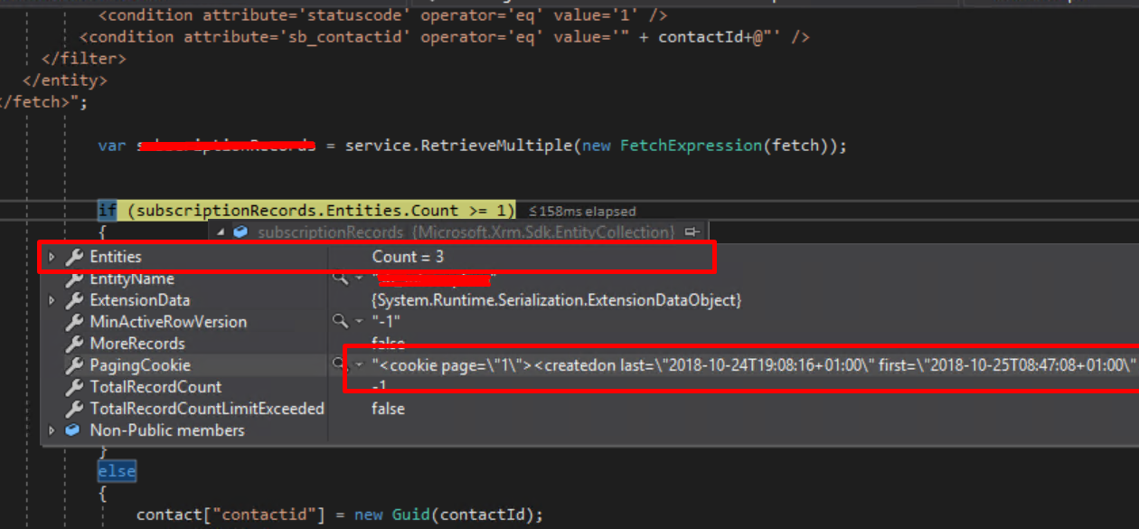Image resolution: width=1139 pixels, height=529 pixels.
Task: Open visualizer dropdown arrow for MinActiveRowVersion
Action: coord(359,322)
